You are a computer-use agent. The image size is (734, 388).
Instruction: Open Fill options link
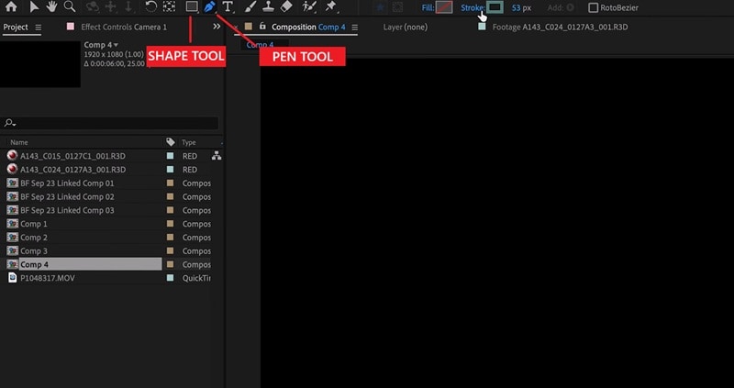tap(428, 7)
